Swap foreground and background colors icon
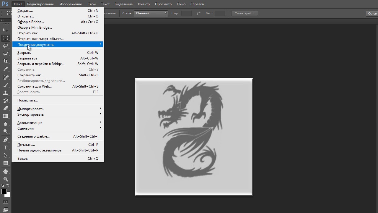 click(8, 185)
